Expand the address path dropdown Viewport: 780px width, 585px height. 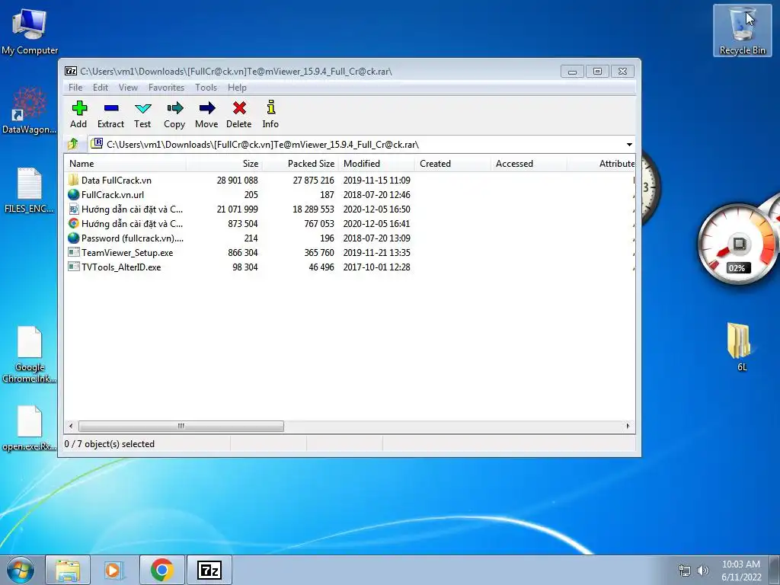pos(629,144)
